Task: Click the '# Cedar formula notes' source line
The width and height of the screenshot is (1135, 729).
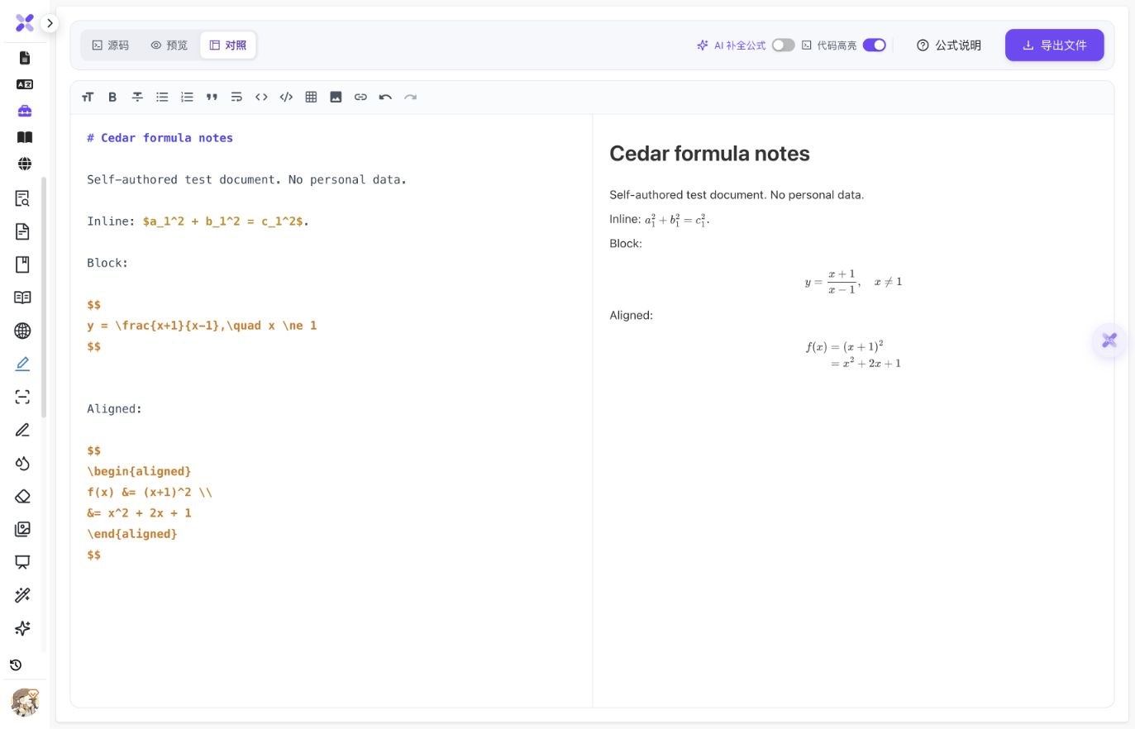Action: (x=160, y=138)
